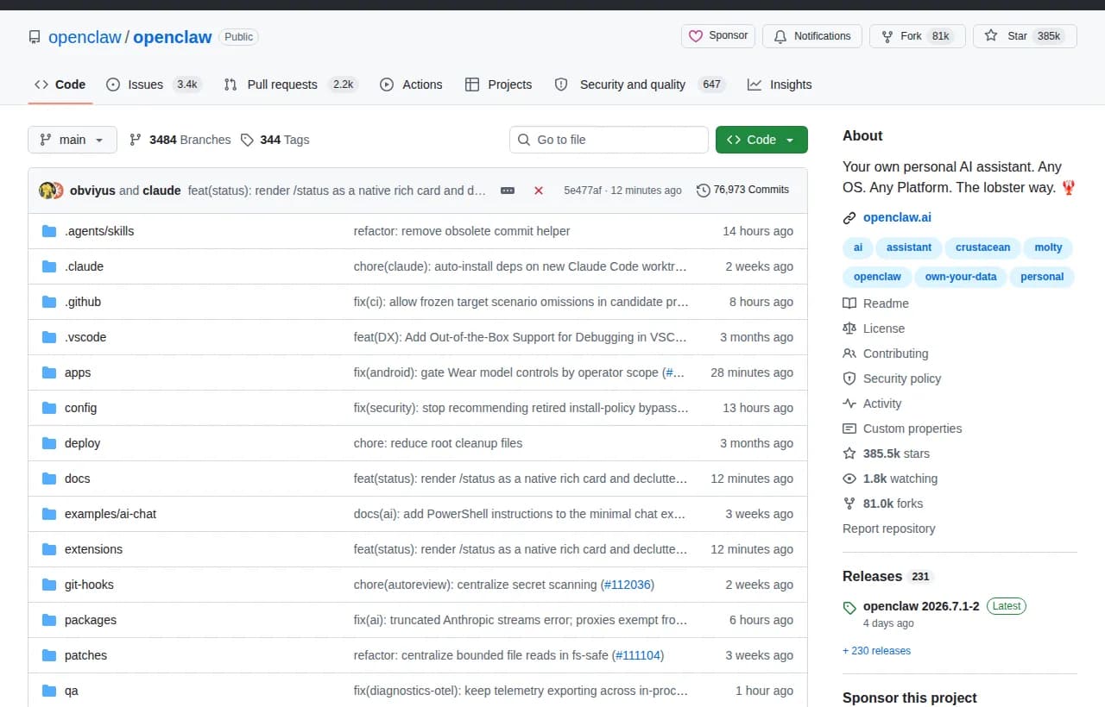Switch to the Issues tab
The height and width of the screenshot is (707, 1105).
coord(154,84)
